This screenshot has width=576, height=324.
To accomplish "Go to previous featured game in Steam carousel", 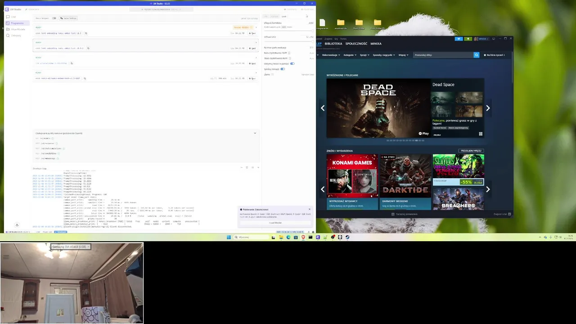I will (x=323, y=108).
